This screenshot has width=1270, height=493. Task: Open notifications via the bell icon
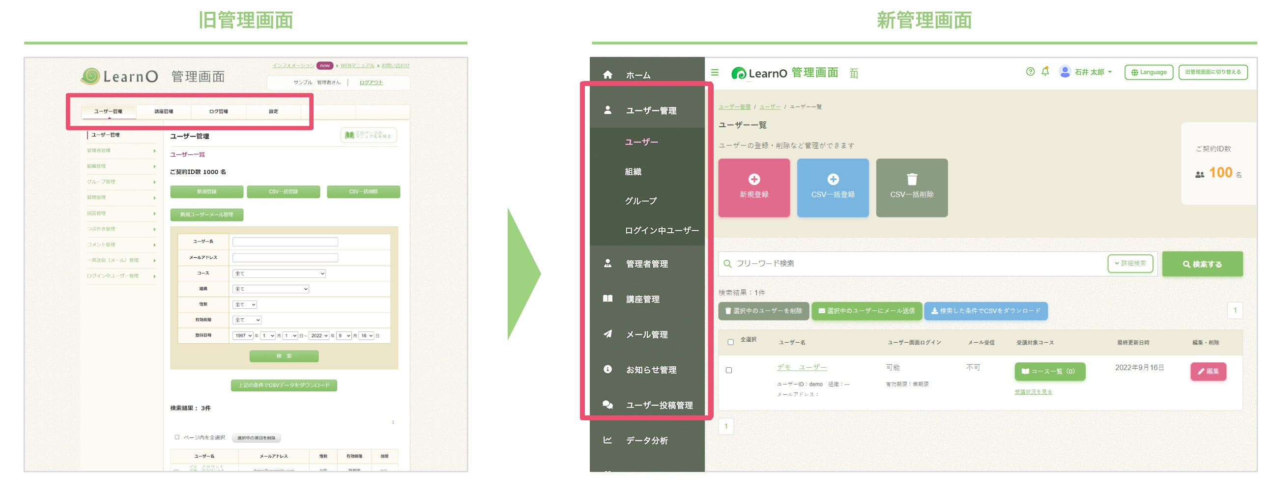pyautogui.click(x=1045, y=71)
